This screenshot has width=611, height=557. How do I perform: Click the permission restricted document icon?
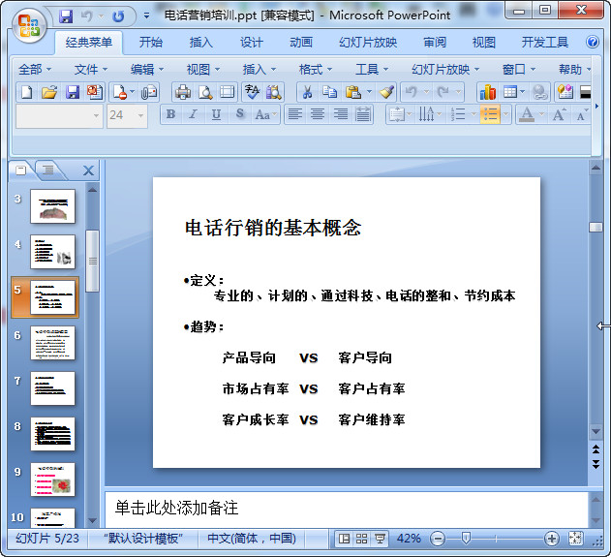pos(120,92)
